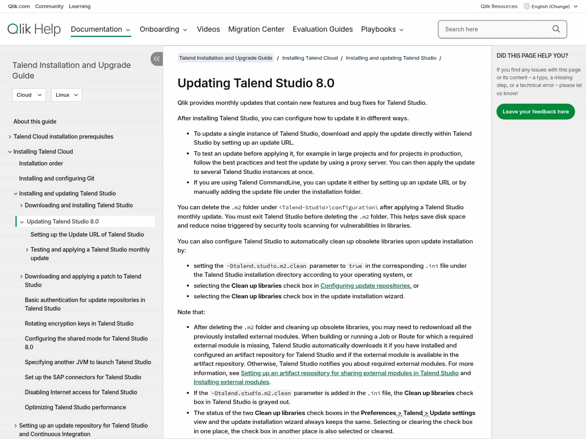Go to Installing Talend Cloud breadcrumb

[310, 58]
